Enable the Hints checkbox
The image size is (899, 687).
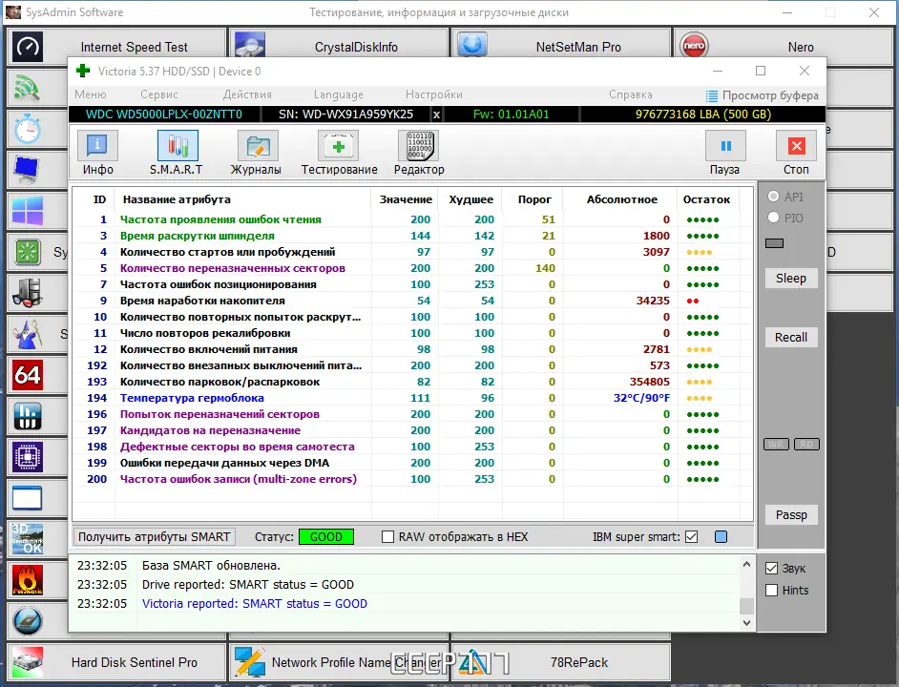[772, 590]
